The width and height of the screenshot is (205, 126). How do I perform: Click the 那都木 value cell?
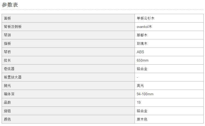169,35
